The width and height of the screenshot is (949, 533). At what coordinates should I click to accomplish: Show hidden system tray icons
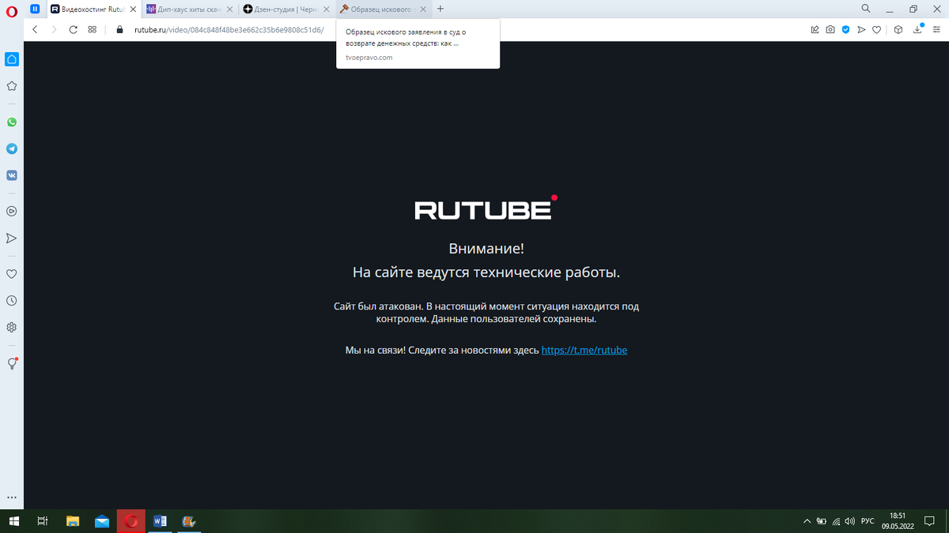[807, 521]
